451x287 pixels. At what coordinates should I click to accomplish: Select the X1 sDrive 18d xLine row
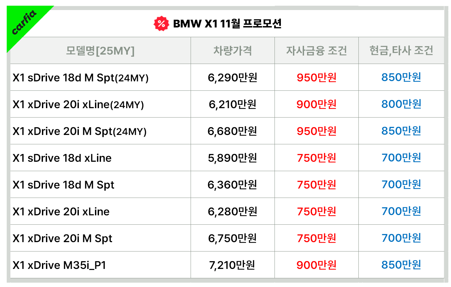[x=62, y=158]
